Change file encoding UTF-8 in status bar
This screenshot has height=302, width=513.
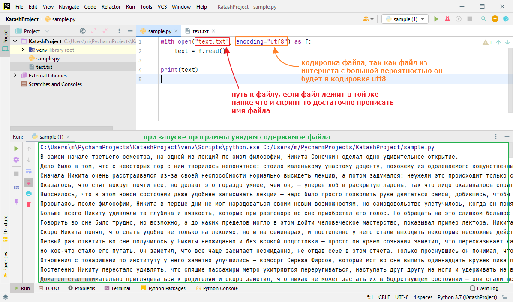(x=402, y=297)
